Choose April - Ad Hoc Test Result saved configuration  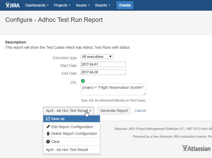(67, 150)
